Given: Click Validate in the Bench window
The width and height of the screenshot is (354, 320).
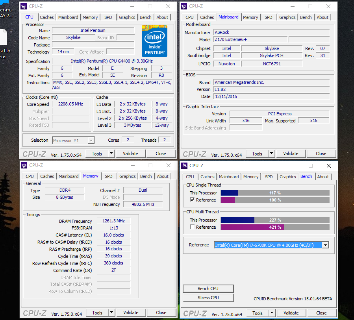Looking at the screenshot, I should click(x=291, y=313).
